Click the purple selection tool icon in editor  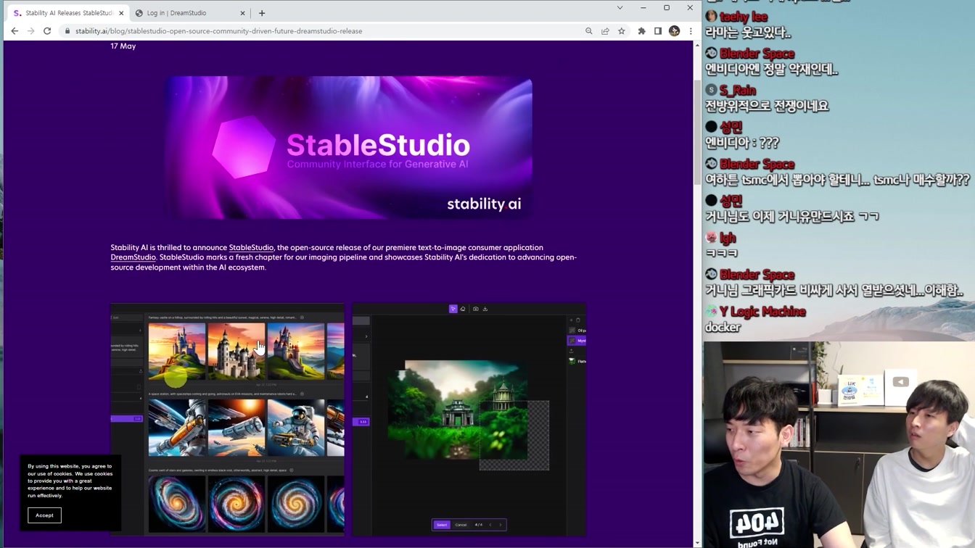(453, 309)
